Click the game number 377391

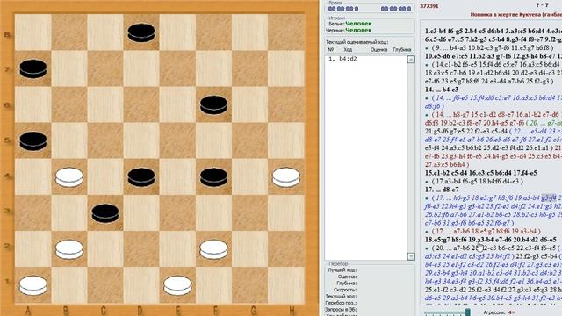[429, 6]
